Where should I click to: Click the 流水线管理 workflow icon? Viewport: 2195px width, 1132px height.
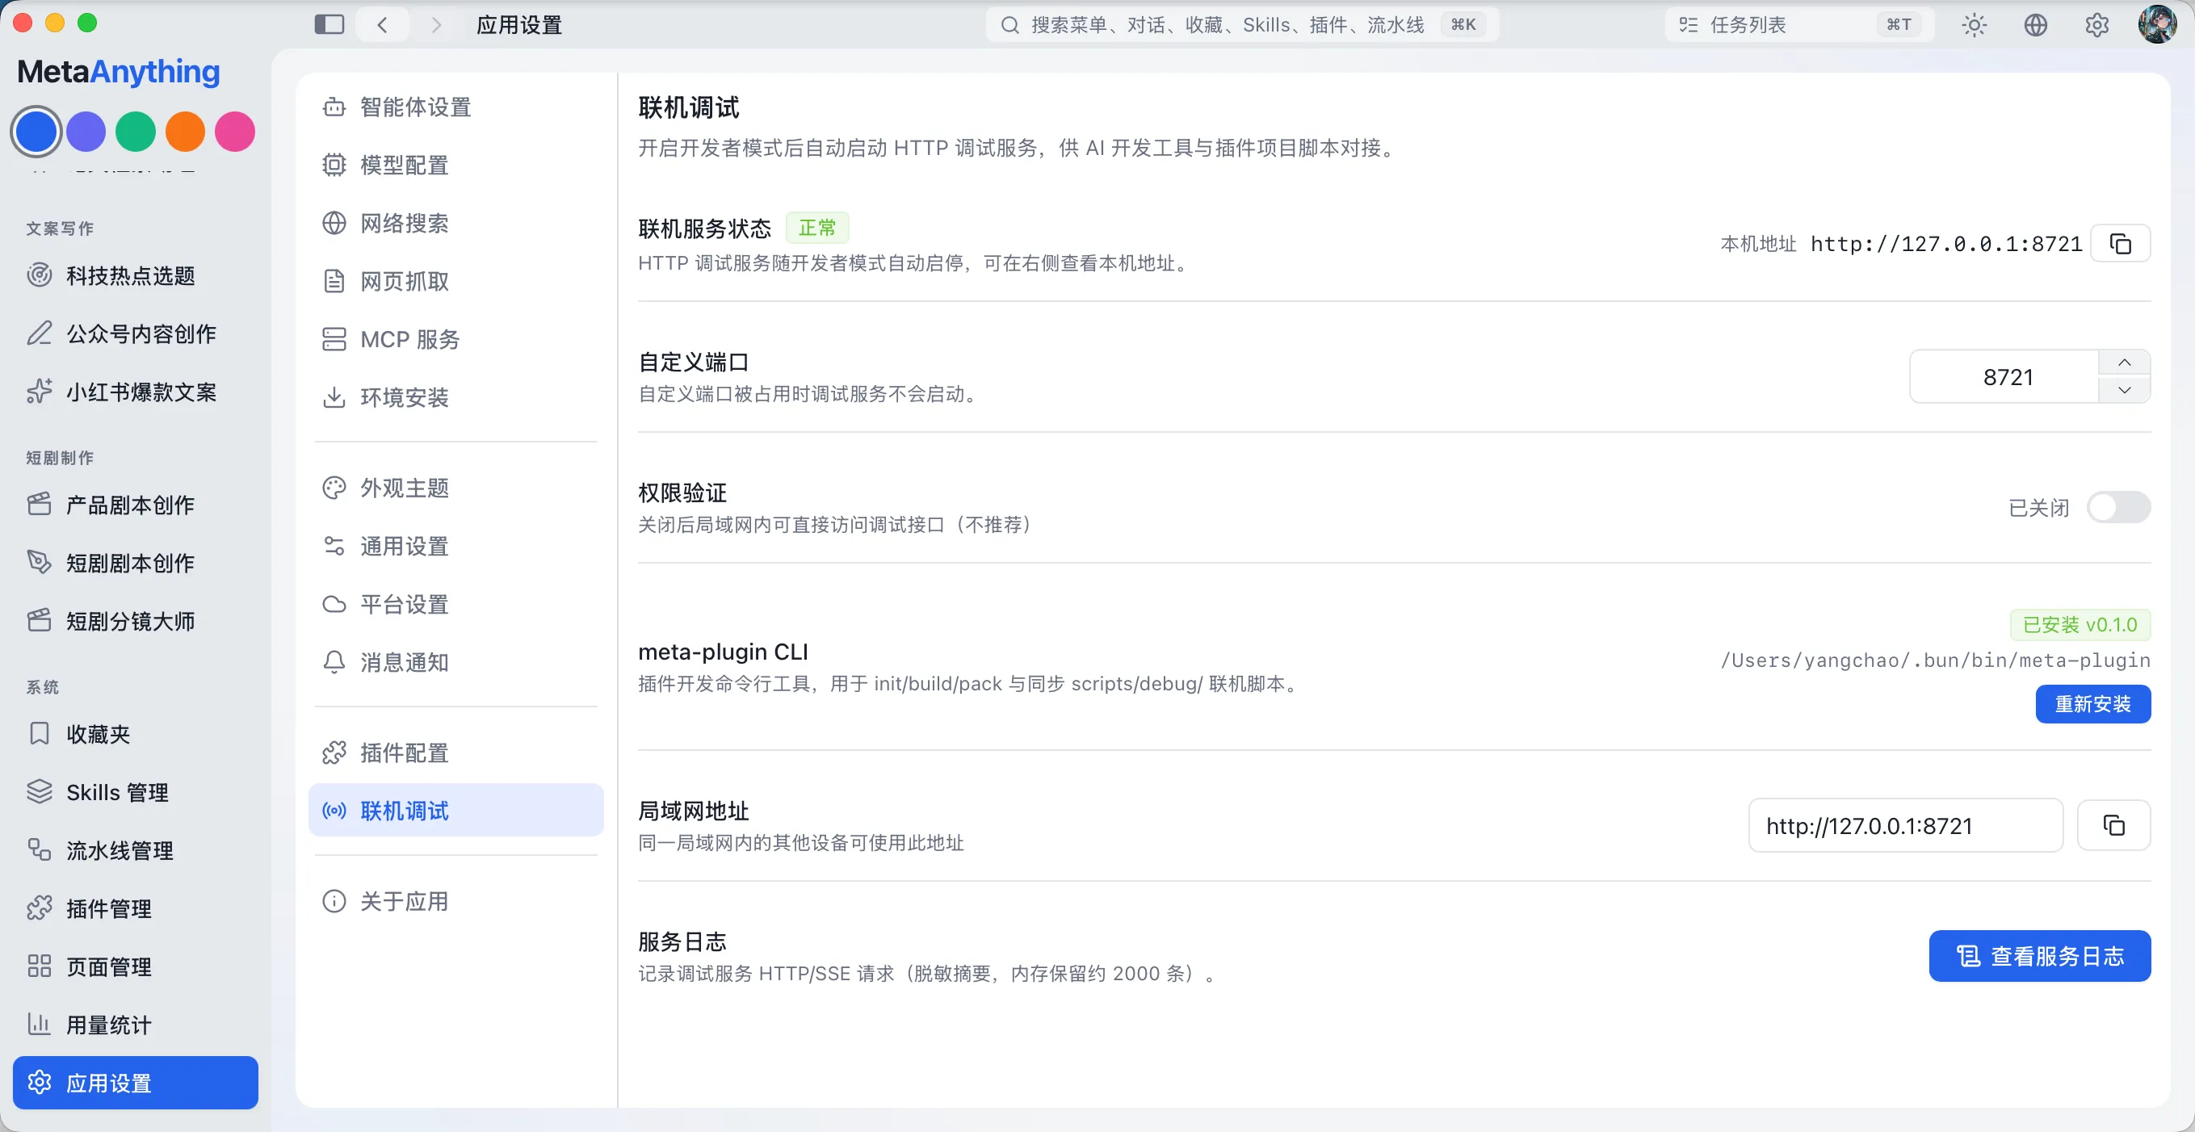click(40, 849)
